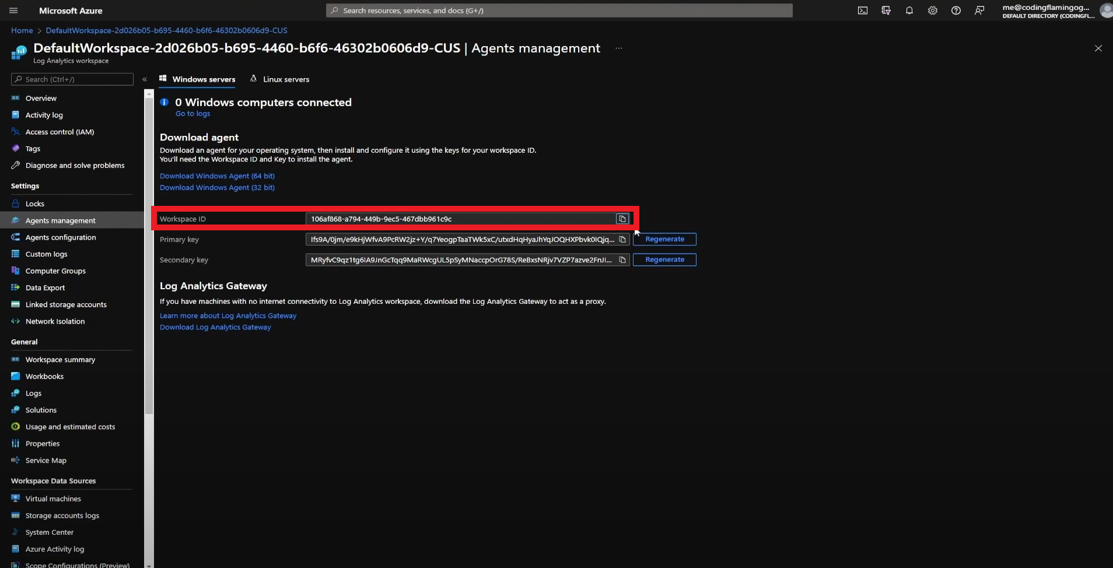1113x568 pixels.
Task: Show notifications bell panel
Action: click(909, 10)
